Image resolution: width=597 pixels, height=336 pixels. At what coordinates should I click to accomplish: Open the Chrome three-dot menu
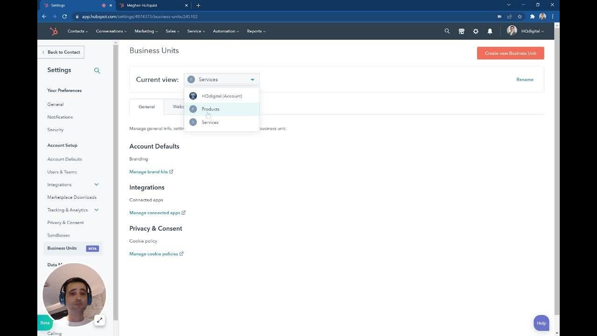click(553, 16)
